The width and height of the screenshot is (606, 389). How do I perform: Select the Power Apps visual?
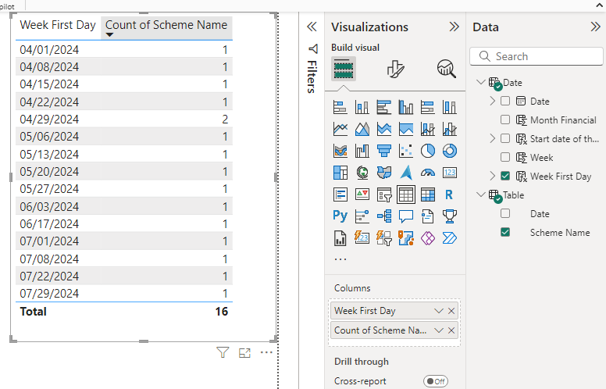427,238
